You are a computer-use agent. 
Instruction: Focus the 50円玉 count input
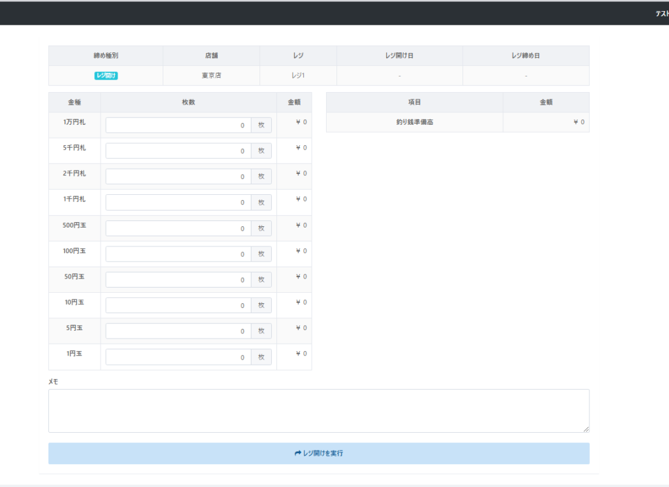(178, 280)
